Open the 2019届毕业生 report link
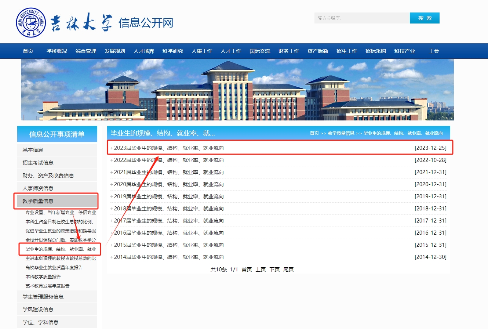This screenshot has width=488, height=329. (169, 196)
